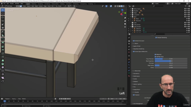Choose the Measure ruler tool

3,35
